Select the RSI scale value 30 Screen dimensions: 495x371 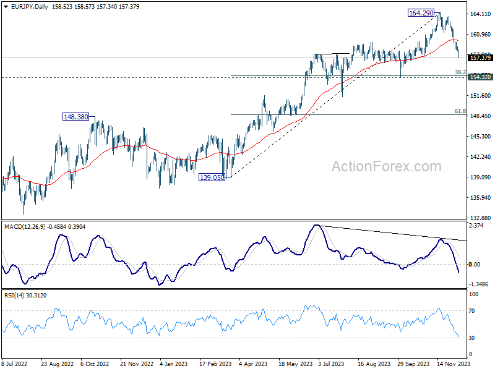pyautogui.click(x=471, y=338)
